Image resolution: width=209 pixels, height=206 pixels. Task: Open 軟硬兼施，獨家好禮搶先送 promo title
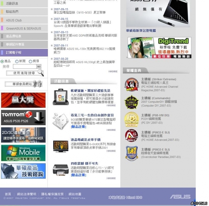90,91
